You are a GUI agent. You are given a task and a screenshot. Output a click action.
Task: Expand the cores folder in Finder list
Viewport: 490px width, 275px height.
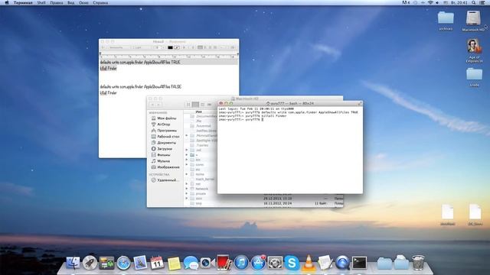coord(187,165)
